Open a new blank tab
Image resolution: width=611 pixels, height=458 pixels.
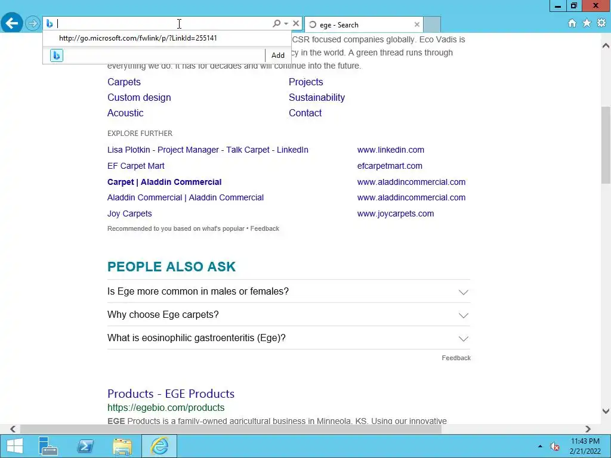pos(432,25)
